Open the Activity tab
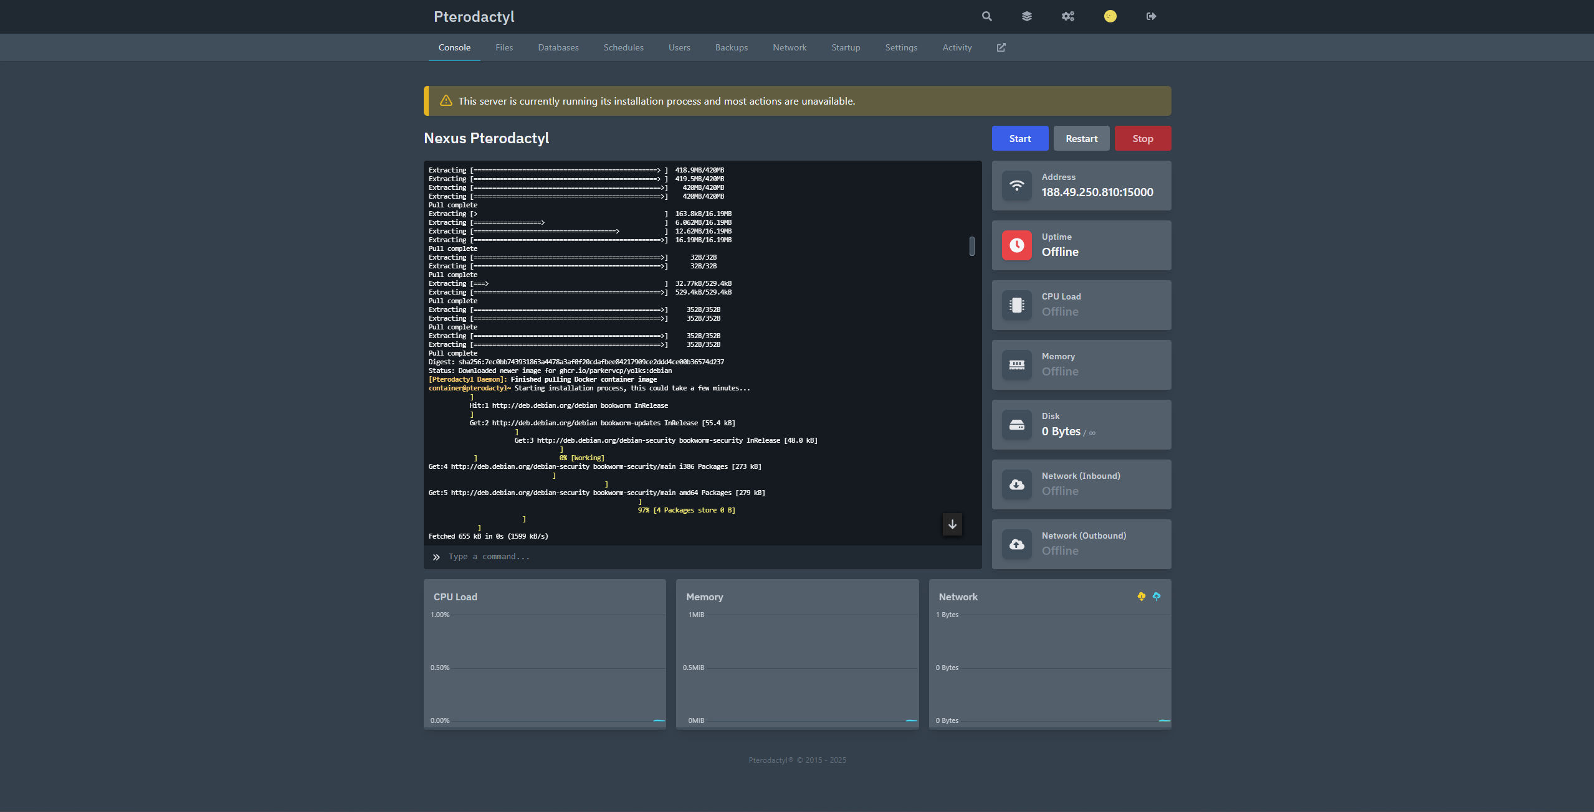 (x=957, y=47)
